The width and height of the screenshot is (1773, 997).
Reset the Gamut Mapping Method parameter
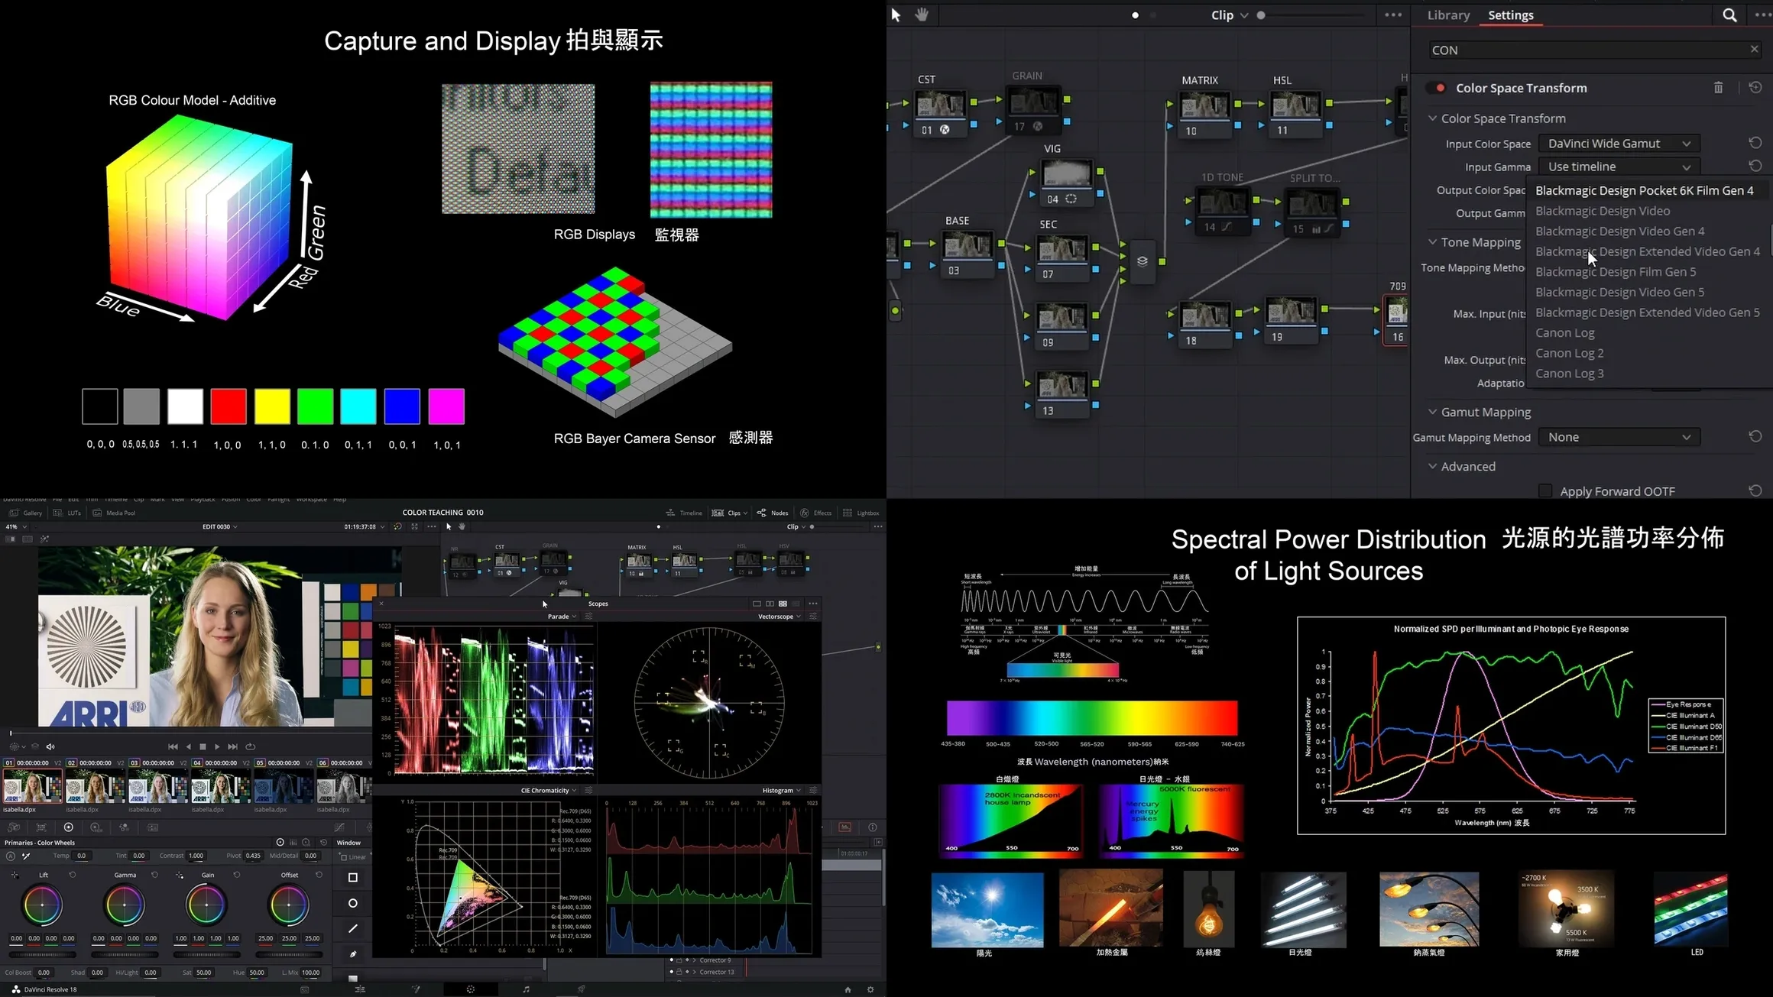point(1755,436)
